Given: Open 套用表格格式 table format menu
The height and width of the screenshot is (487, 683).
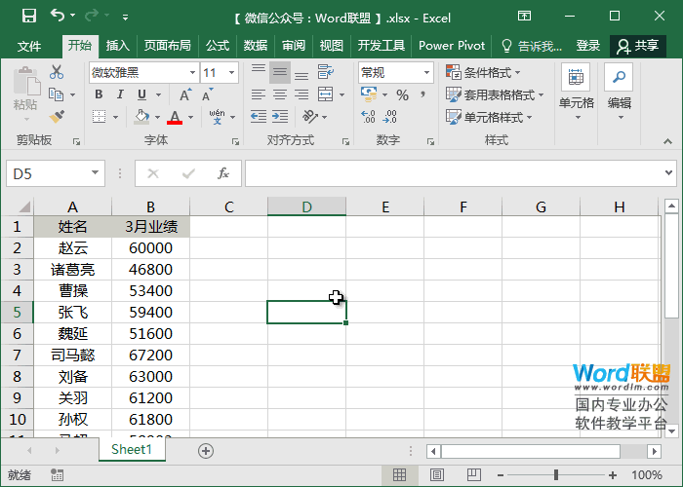Looking at the screenshot, I should coord(495,94).
